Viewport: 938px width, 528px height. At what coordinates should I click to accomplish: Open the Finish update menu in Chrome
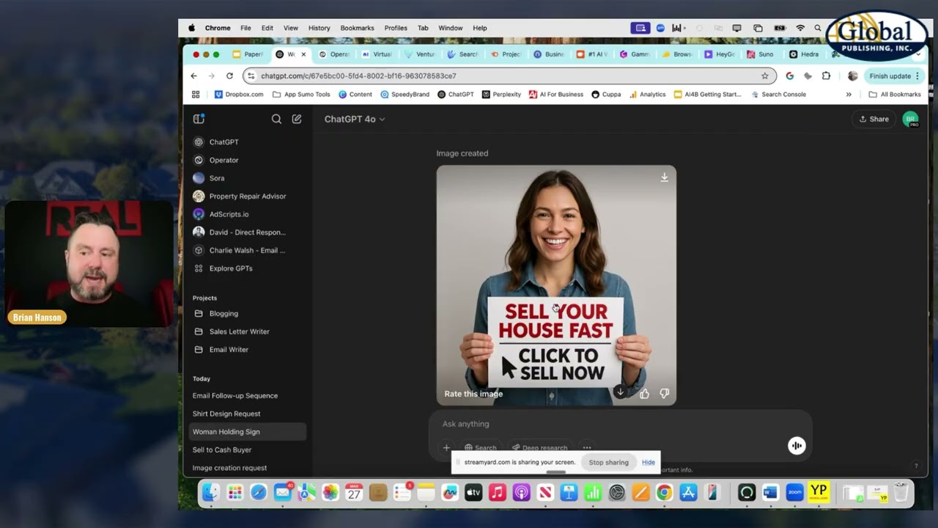click(894, 76)
